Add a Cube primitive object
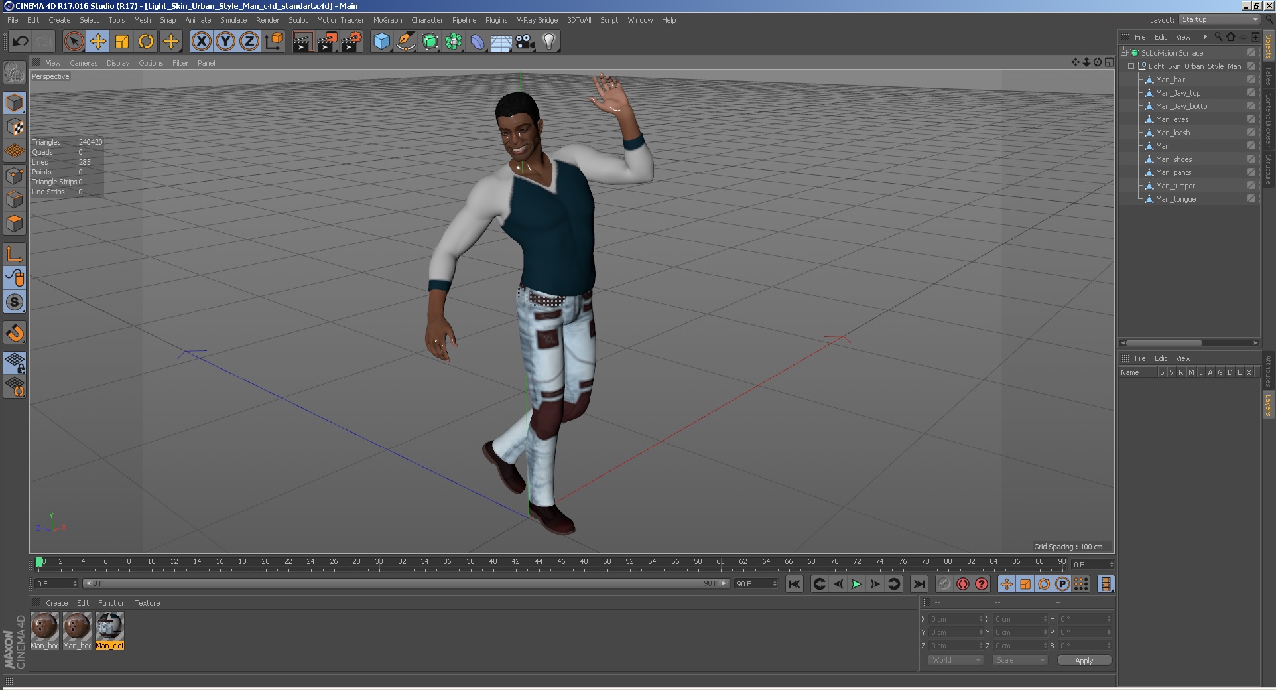The image size is (1276, 690). coord(381,42)
